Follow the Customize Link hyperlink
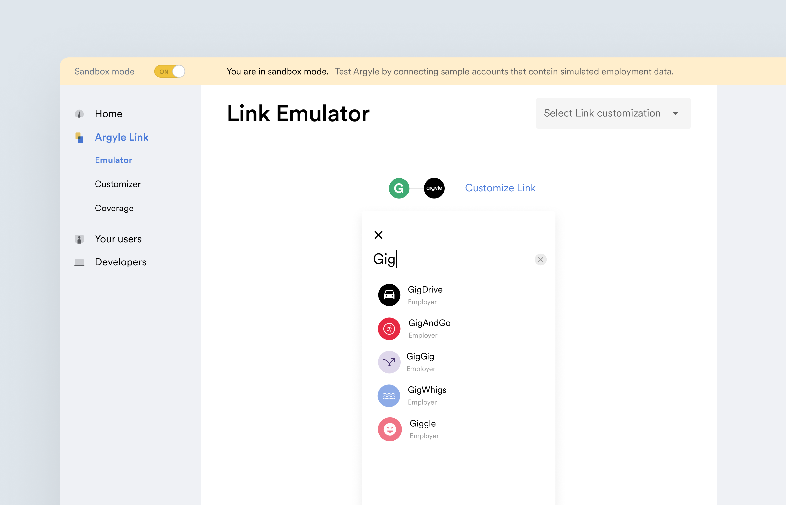Screen dimensions: 786x505 [500, 188]
